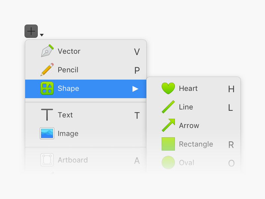Click the green Rectangle shape icon
The image size is (265, 199).
[168, 144]
